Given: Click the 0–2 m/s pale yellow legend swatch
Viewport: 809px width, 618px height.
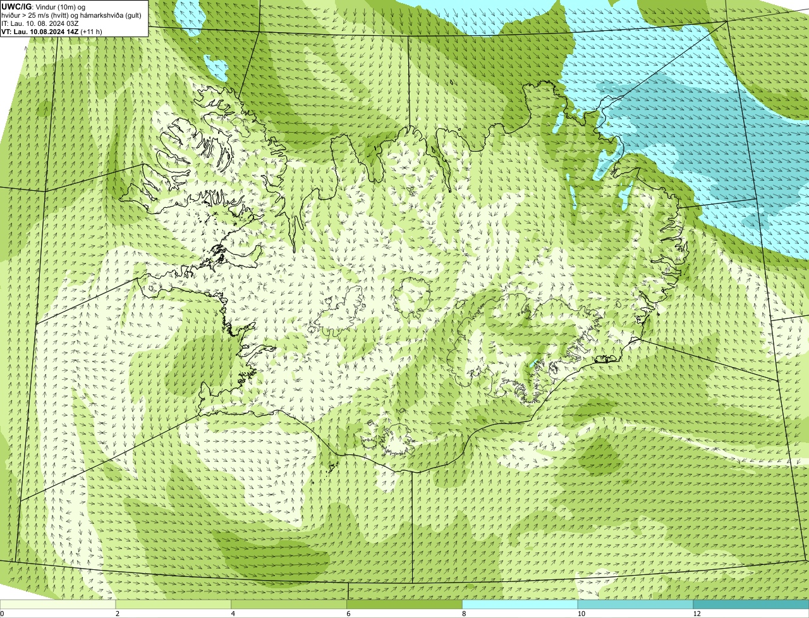Looking at the screenshot, I should pos(58,604).
